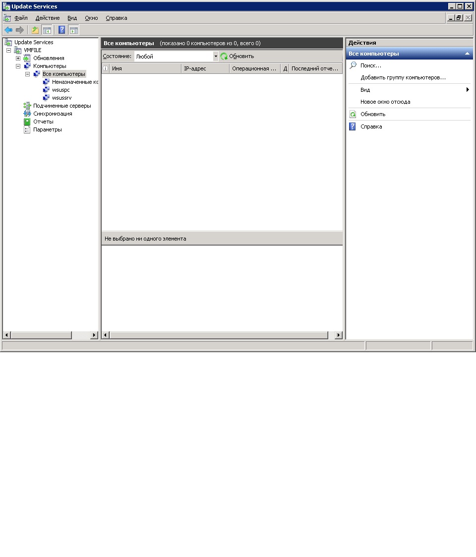476x557 pixels.
Task: Sort by the Имя column header
Action: (x=146, y=68)
